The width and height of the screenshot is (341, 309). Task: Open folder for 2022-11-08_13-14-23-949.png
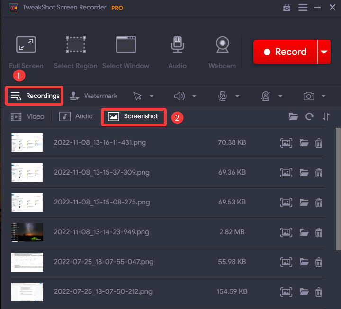pos(304,232)
